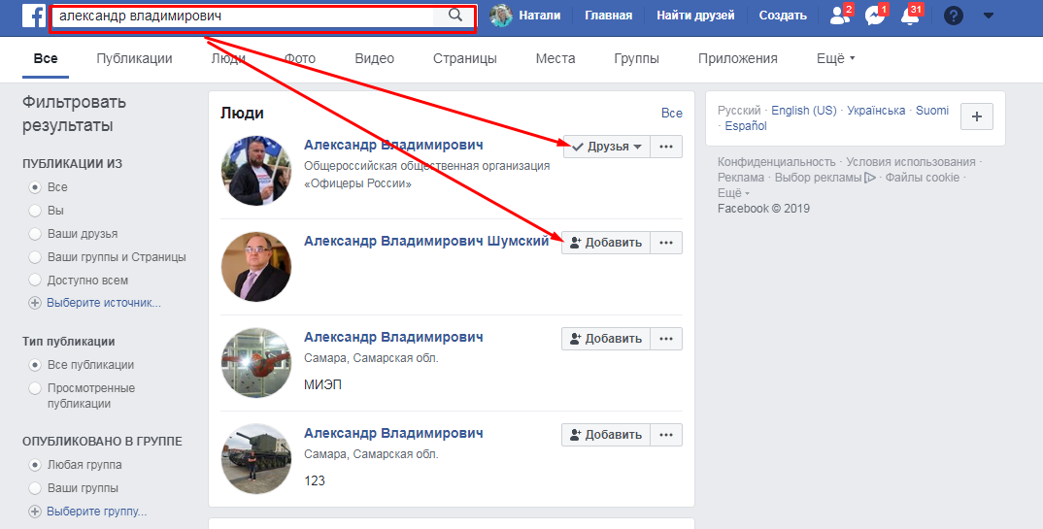
Task: Open more options for МИЭП result
Action: coord(666,339)
